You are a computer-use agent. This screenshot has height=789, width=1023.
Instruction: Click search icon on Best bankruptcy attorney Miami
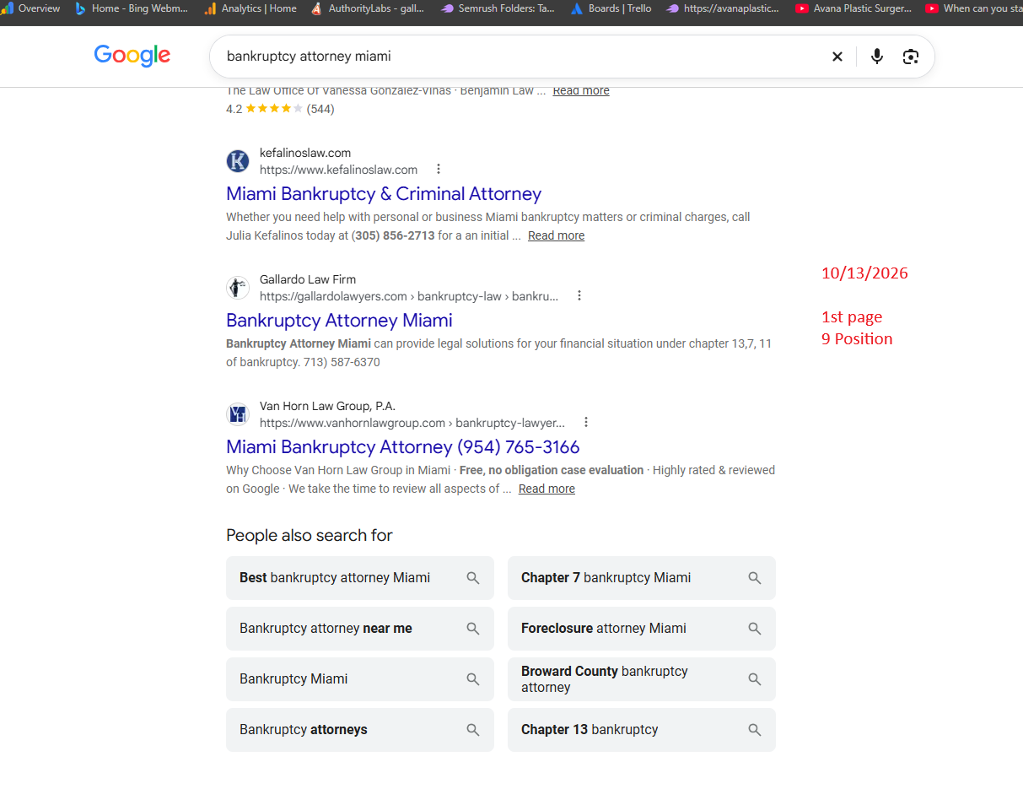point(473,578)
